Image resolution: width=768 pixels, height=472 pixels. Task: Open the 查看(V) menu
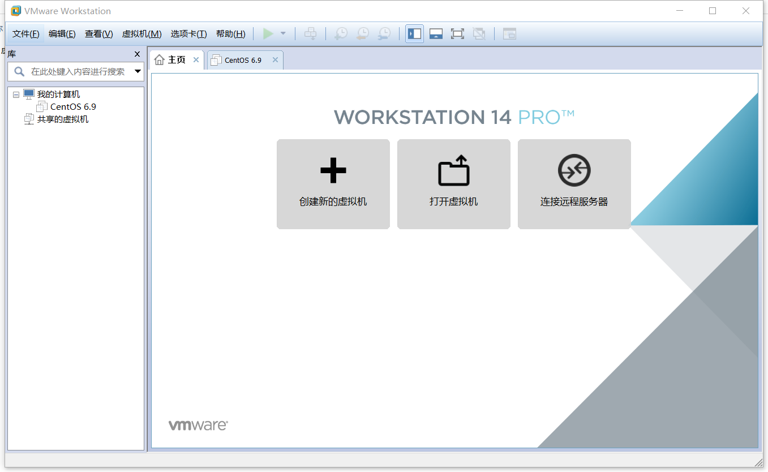click(99, 34)
